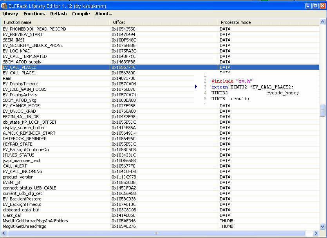Select the EV_LOC_KPAD row

tap(160, 51)
